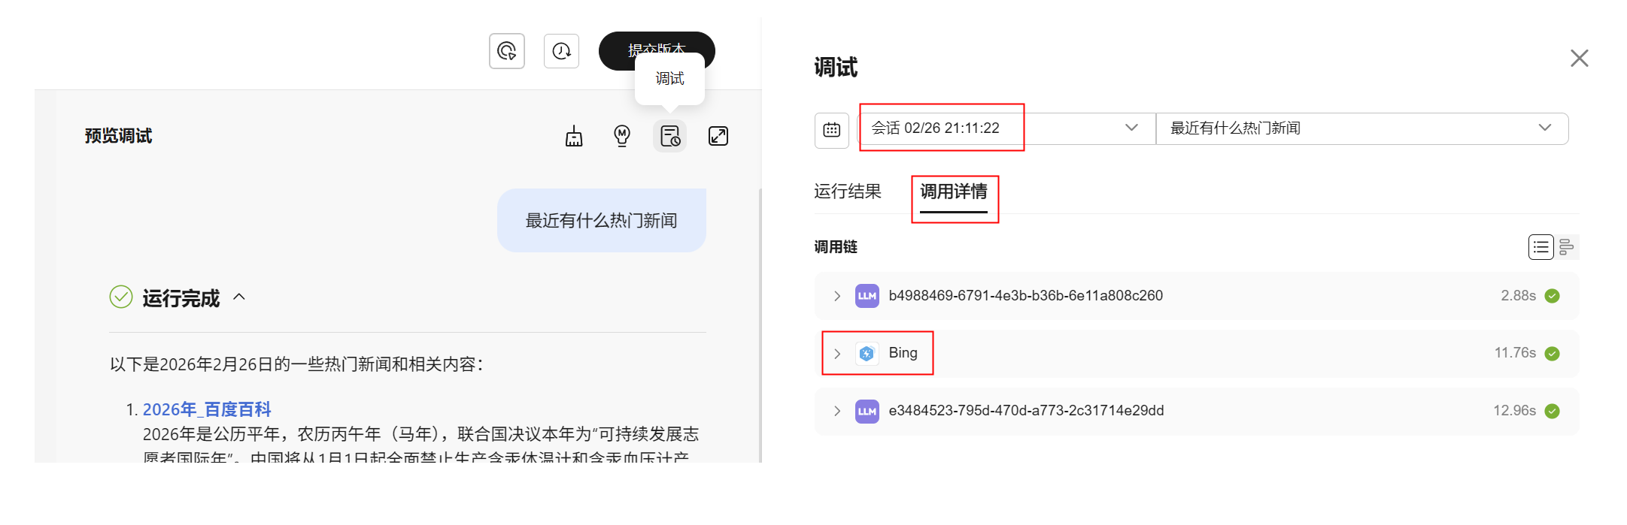Screen dimensions: 1627x525
Task: Expand the Bing call chain entry
Action: pyautogui.click(x=837, y=354)
